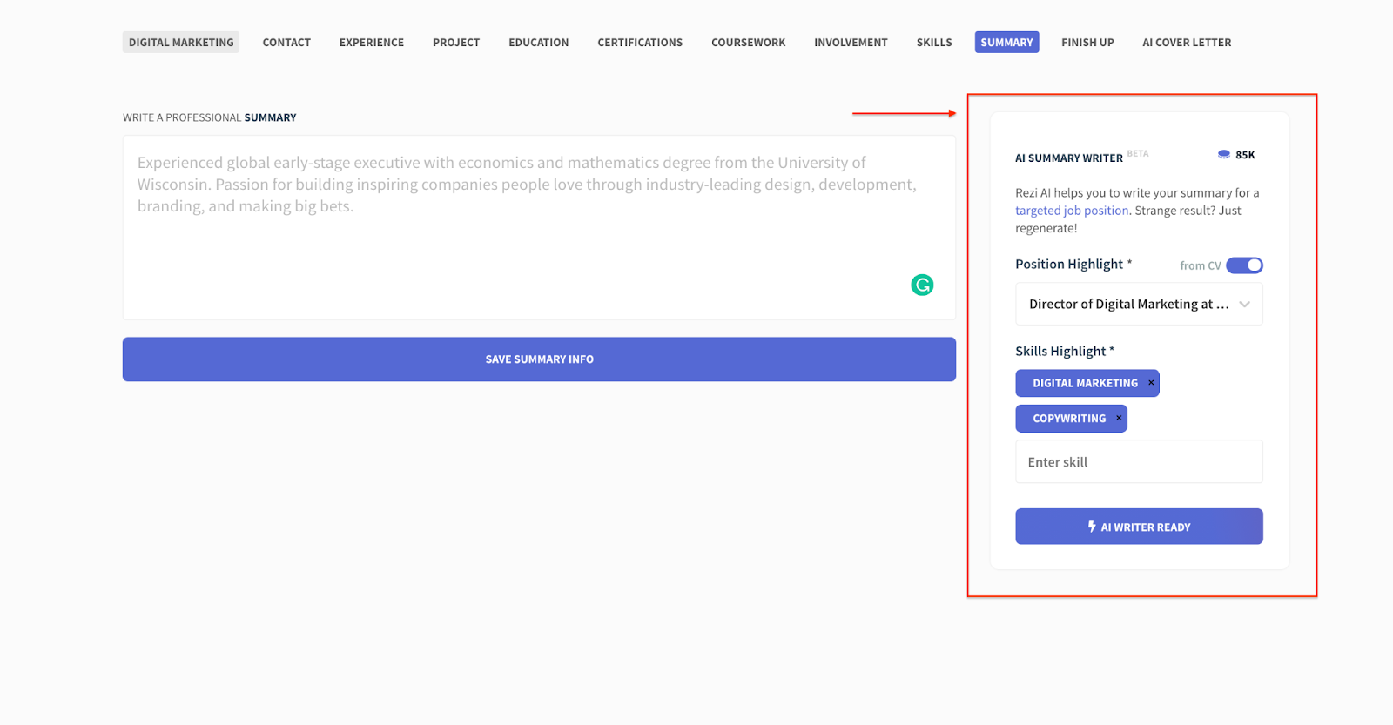This screenshot has width=1393, height=725.
Task: Click the Skills Highlight label
Action: [x=1065, y=351]
